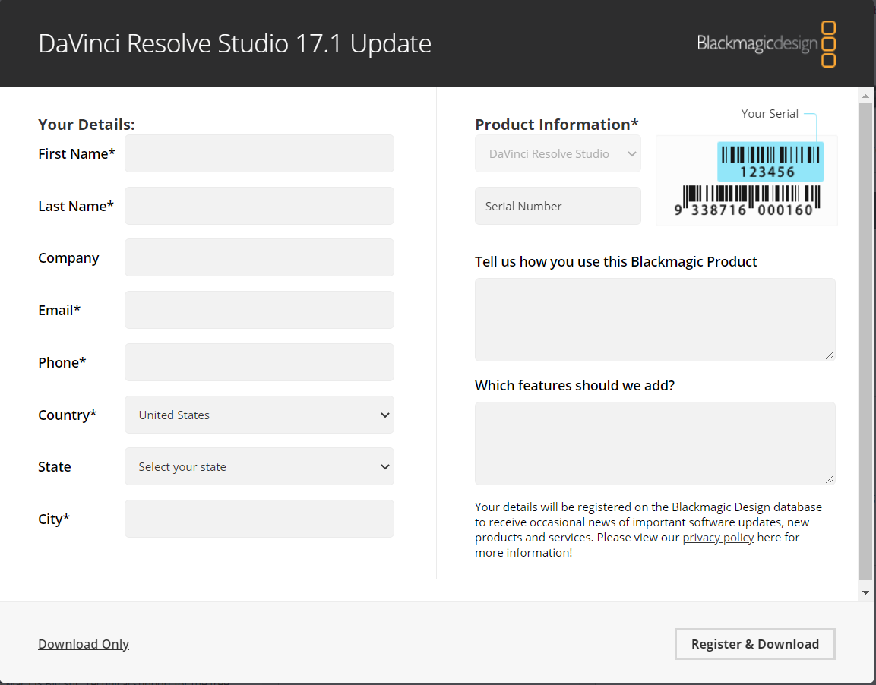This screenshot has width=876, height=685.
Task: Click the Email input field
Action: pos(259,310)
